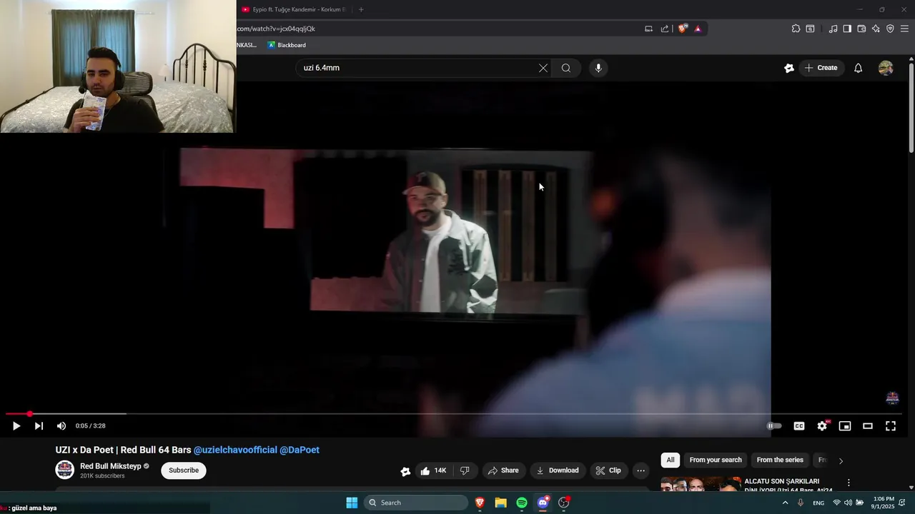Open Spotify from the taskbar
This screenshot has height=514, width=915.
(522, 503)
